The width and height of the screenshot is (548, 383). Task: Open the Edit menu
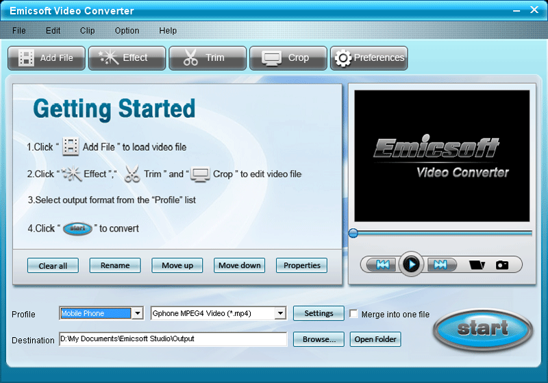tap(53, 31)
